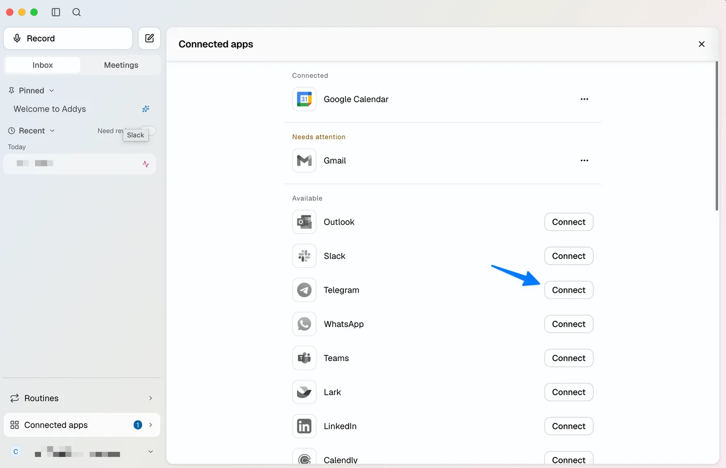The image size is (726, 468).
Task: Collapse the Pinned section chevron
Action: pyautogui.click(x=52, y=91)
